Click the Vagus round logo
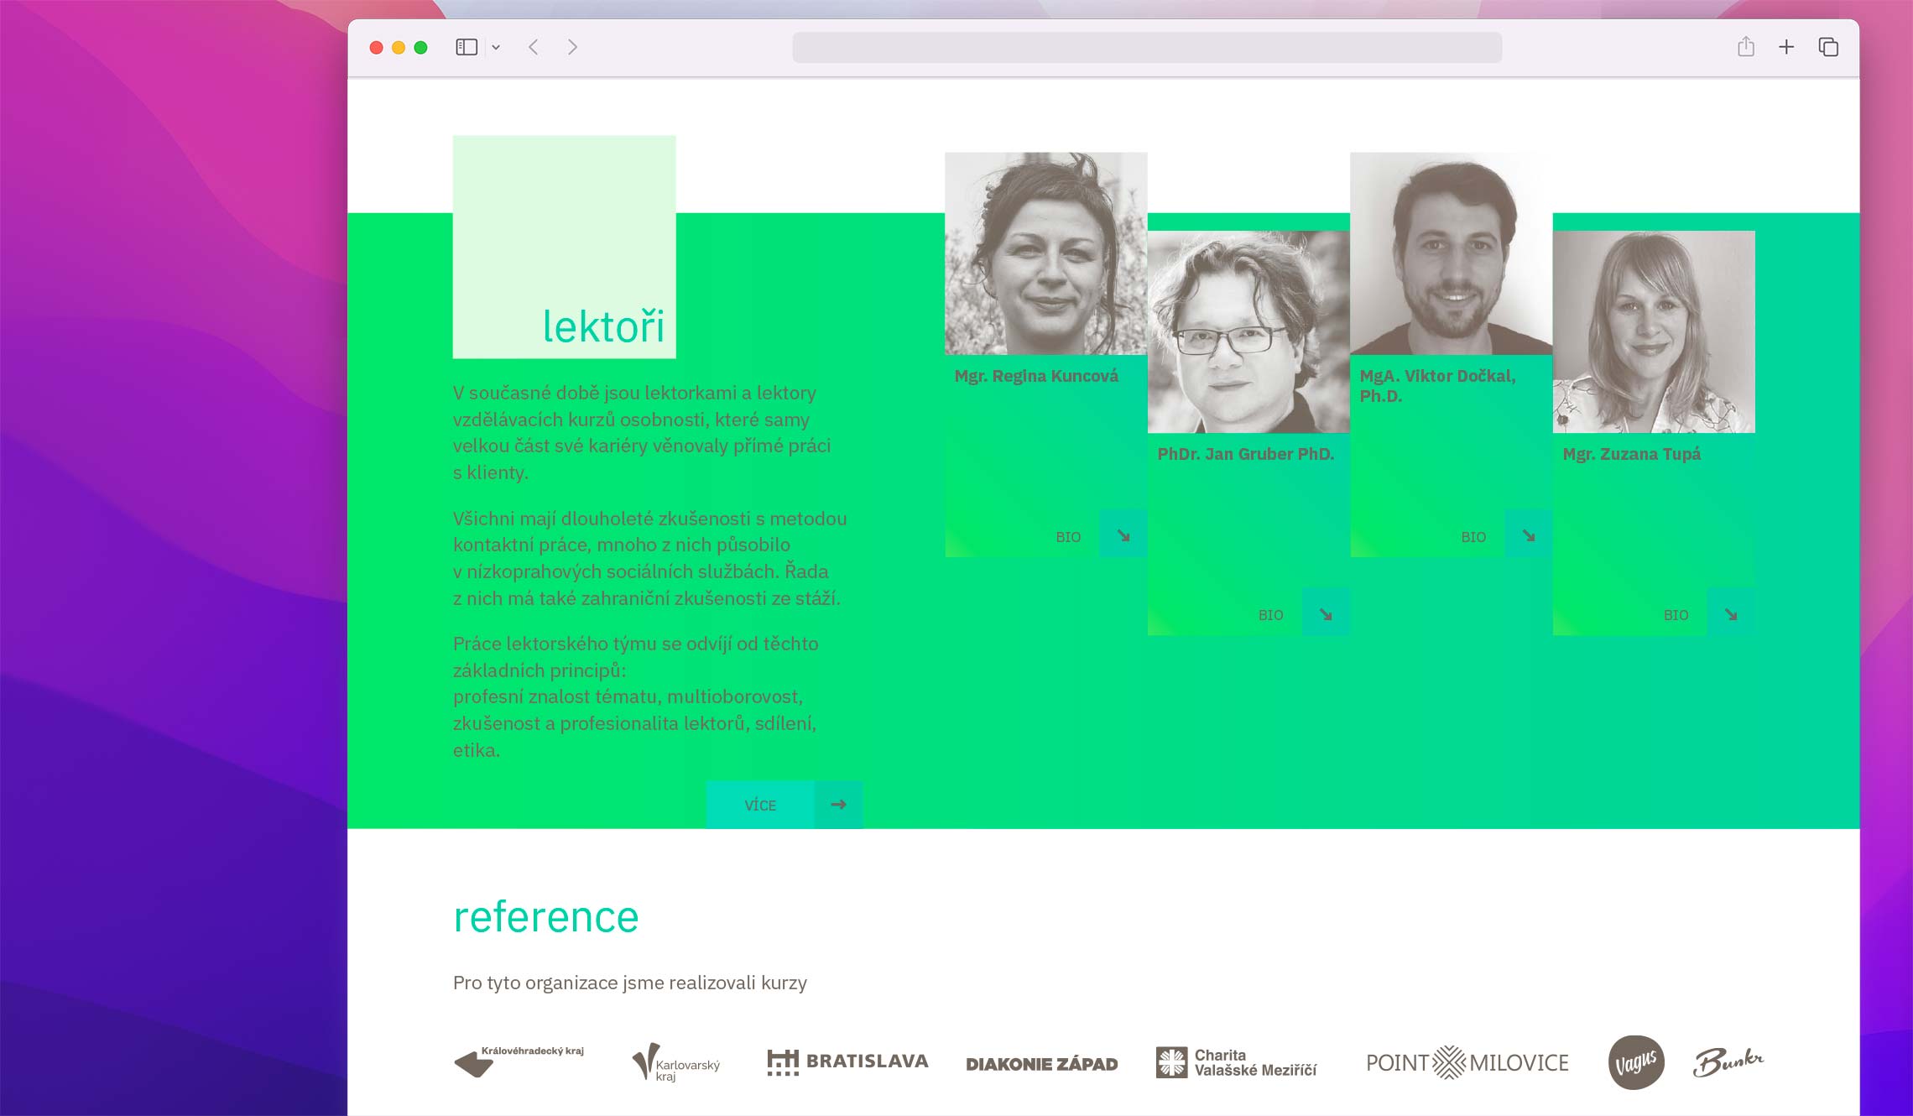This screenshot has width=1913, height=1116. [1636, 1062]
